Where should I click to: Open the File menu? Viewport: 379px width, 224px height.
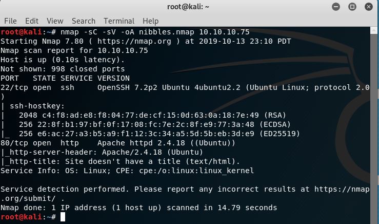point(10,21)
